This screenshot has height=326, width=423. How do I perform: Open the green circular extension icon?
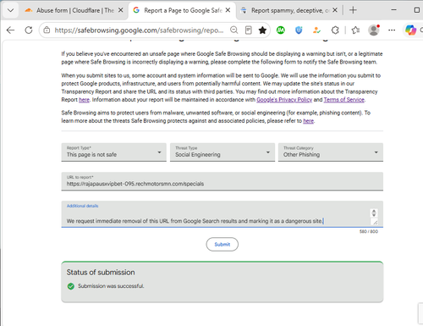tap(281, 30)
